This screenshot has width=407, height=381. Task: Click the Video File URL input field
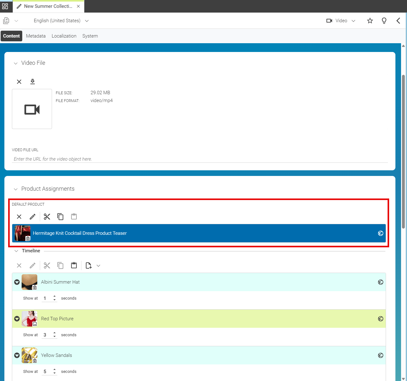[200, 159]
